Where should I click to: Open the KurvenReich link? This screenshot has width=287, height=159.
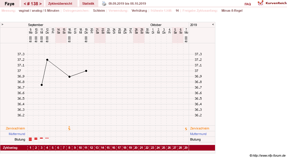tap(276, 3)
